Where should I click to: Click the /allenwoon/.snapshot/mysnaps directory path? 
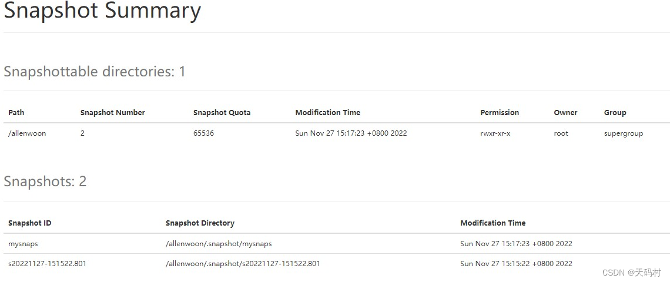tap(219, 243)
